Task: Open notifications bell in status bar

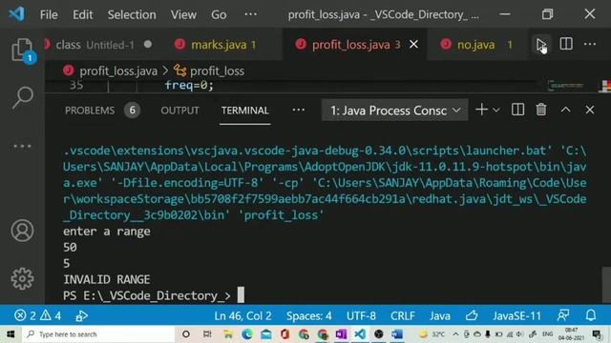Action: pos(591,315)
